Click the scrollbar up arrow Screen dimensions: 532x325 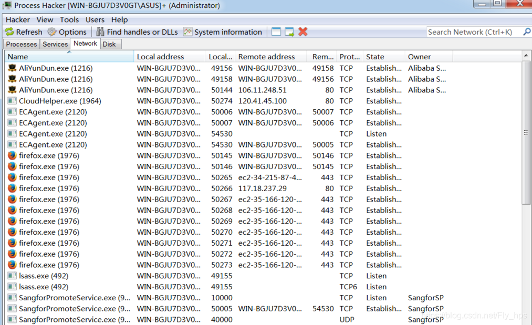[526, 55]
